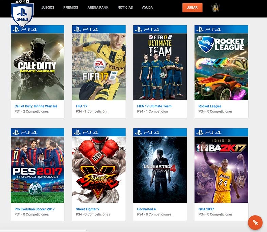This screenshot has height=232, width=267.
Task: Open the NOTICIAS section
Action: tap(125, 8)
